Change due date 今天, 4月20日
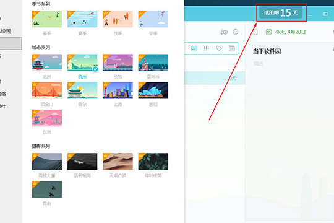 pyautogui.click(x=290, y=32)
